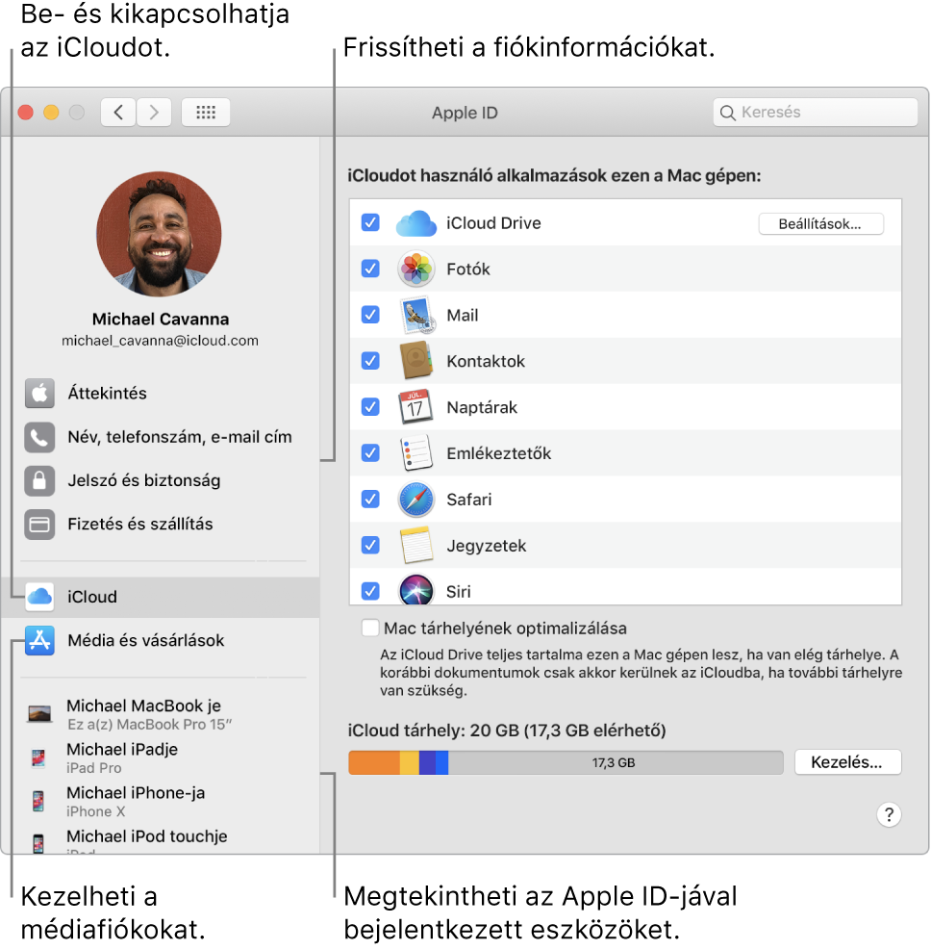Uncheck the Jegyzetek checkbox

370,546
